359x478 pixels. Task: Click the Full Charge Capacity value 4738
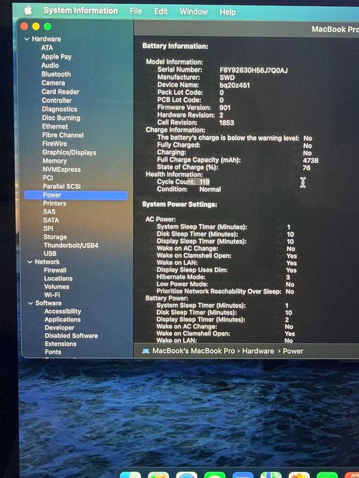310,160
